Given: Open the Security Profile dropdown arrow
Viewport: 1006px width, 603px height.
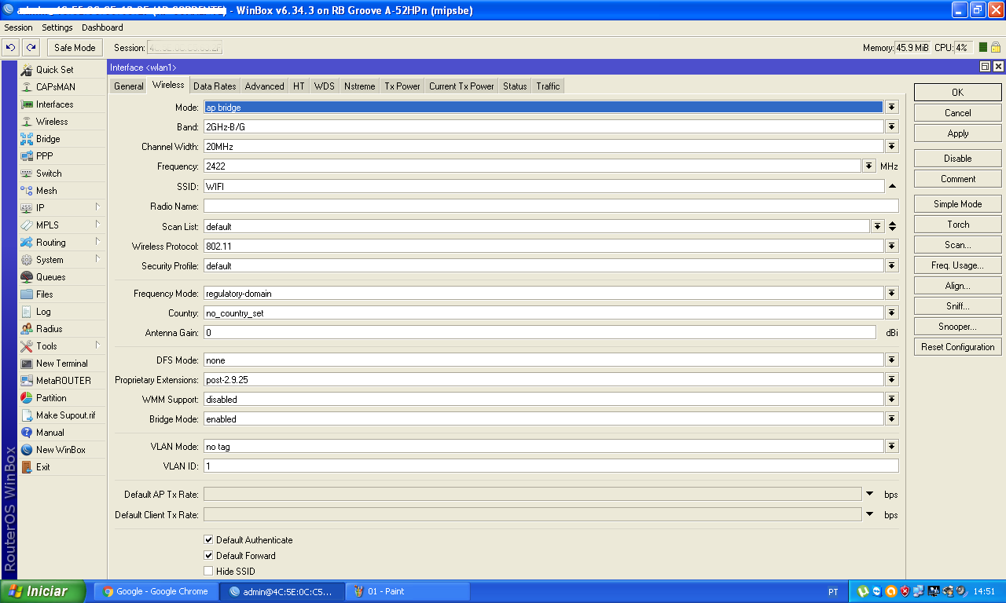Looking at the screenshot, I should [x=892, y=265].
